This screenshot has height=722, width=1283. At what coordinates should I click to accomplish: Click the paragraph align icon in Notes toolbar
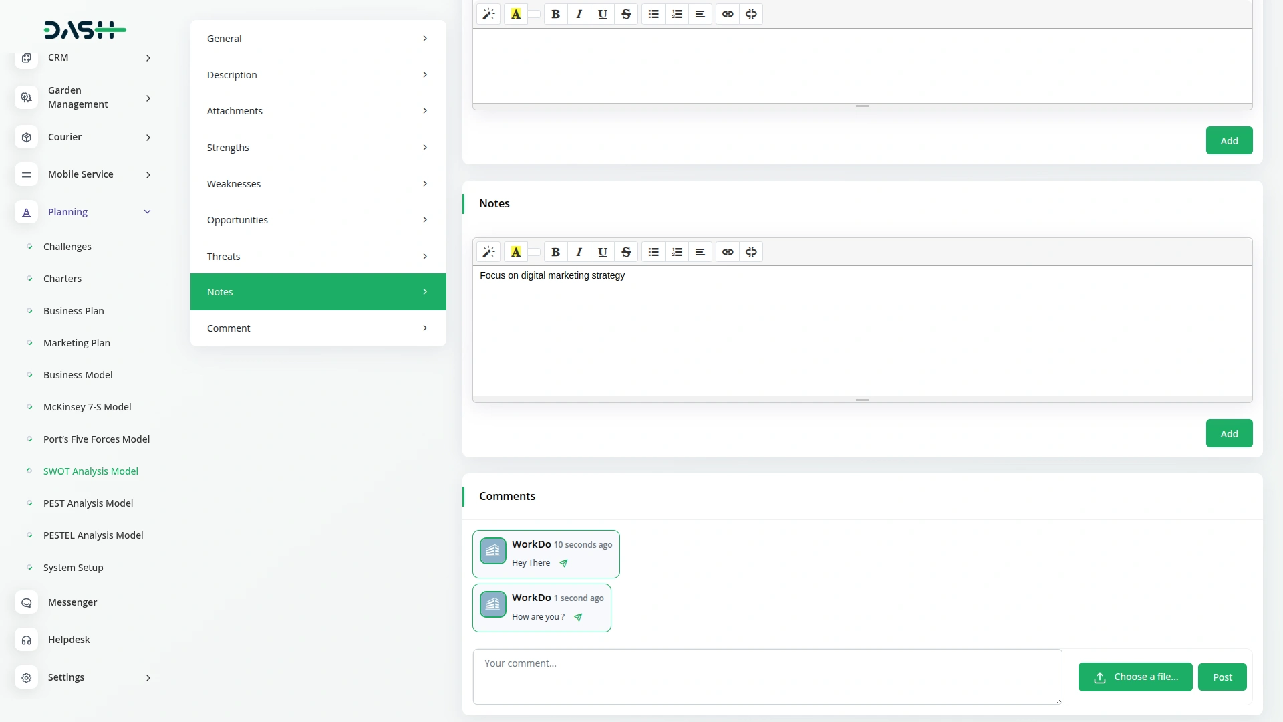pos(700,252)
